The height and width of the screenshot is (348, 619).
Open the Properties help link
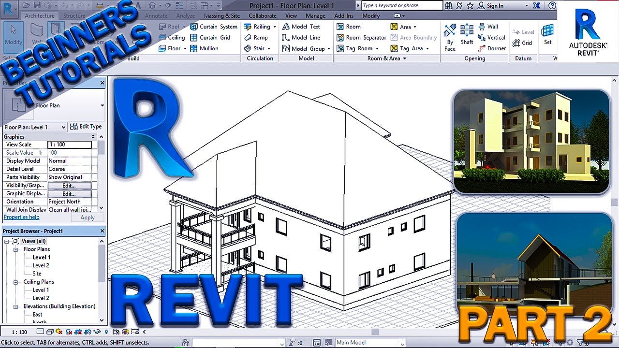(x=21, y=217)
